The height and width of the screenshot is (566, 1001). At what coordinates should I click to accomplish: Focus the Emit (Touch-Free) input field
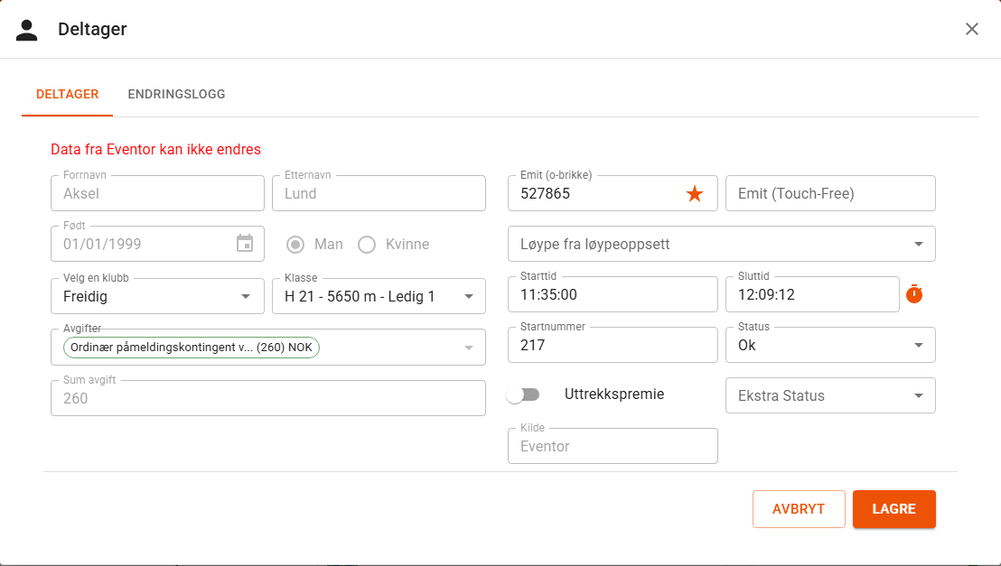(830, 193)
